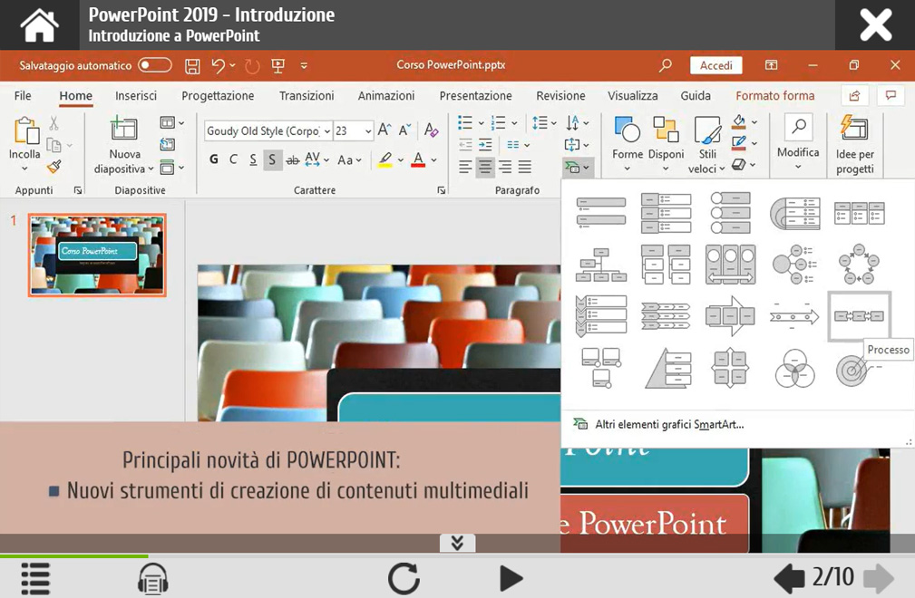Toggle Strikethrough formatting

293,159
